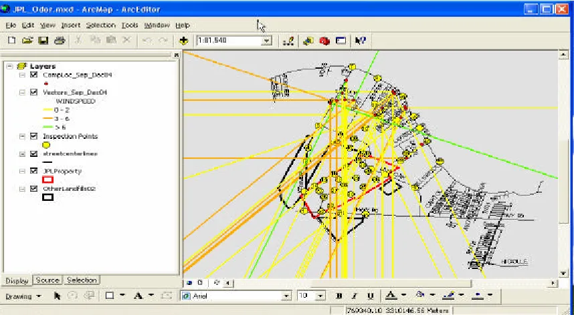Screen dimensions: 574x315
Task: Show the Command Line window icon
Action: click(x=341, y=41)
